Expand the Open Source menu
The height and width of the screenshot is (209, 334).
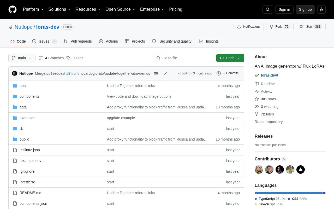tap(120, 9)
